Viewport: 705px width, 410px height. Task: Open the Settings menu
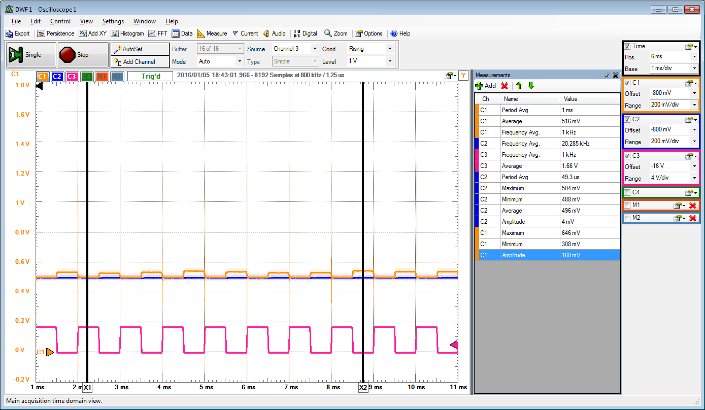coord(113,21)
